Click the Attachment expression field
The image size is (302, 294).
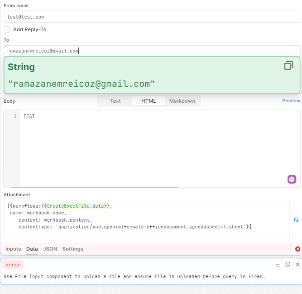coord(147,219)
